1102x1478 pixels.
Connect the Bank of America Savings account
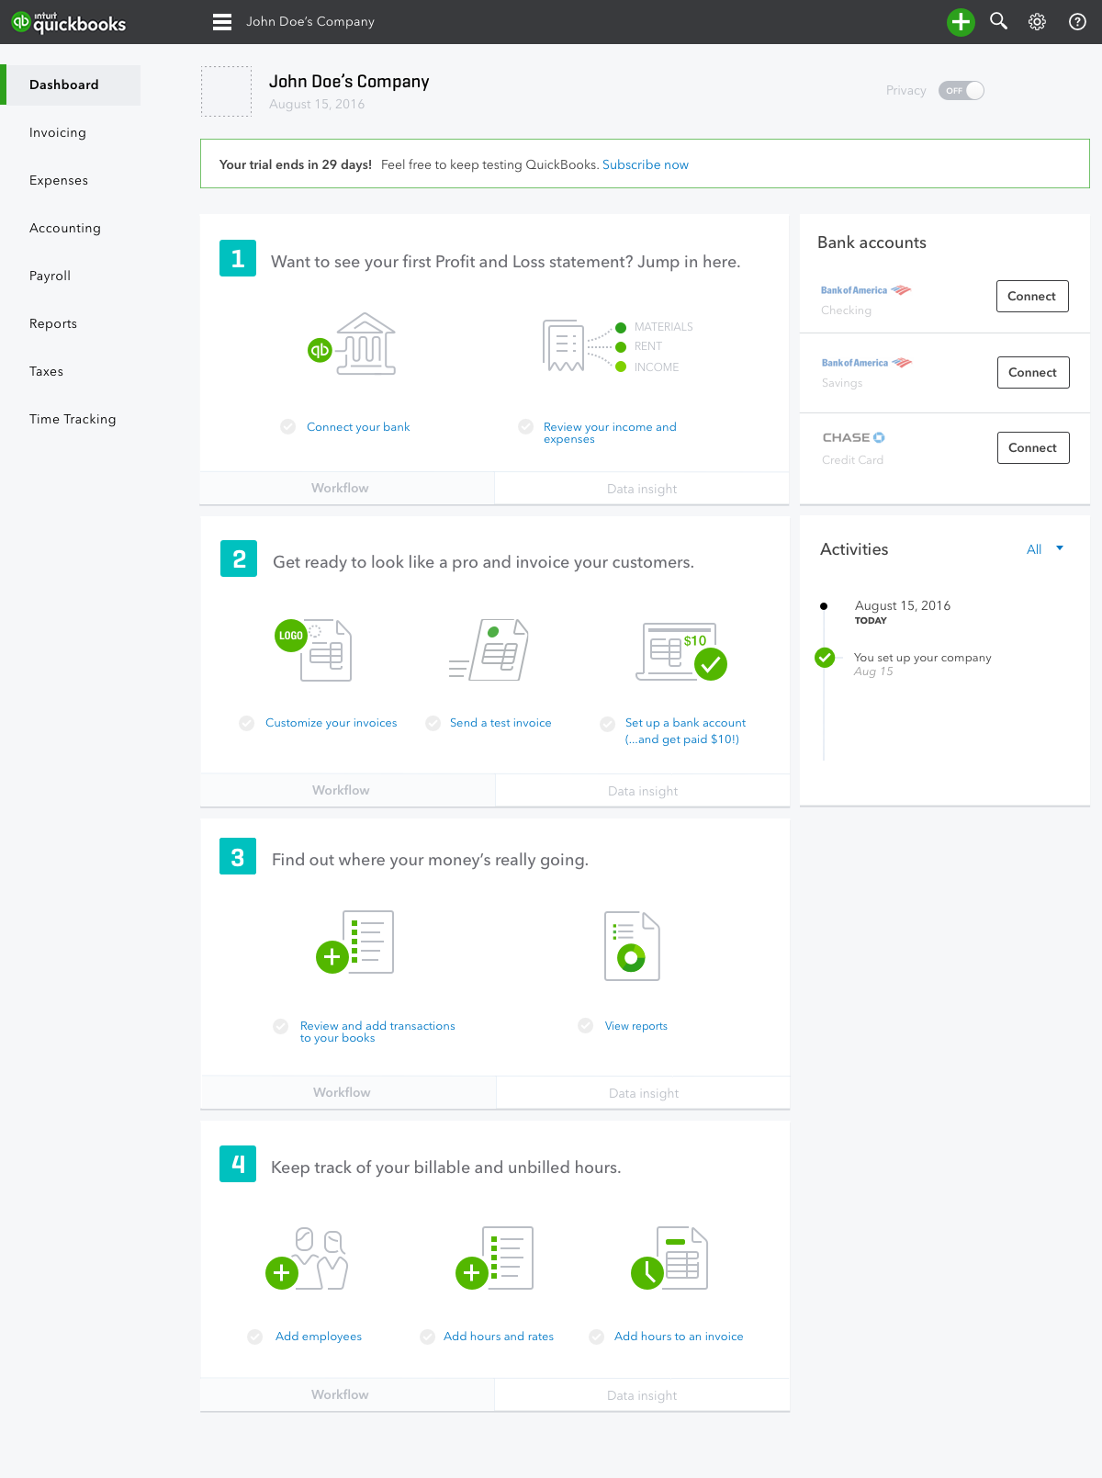pyautogui.click(x=1033, y=372)
